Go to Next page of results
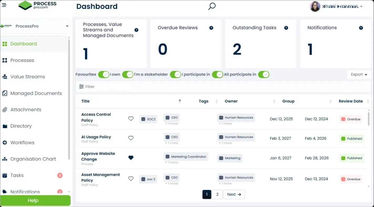 coord(234,194)
